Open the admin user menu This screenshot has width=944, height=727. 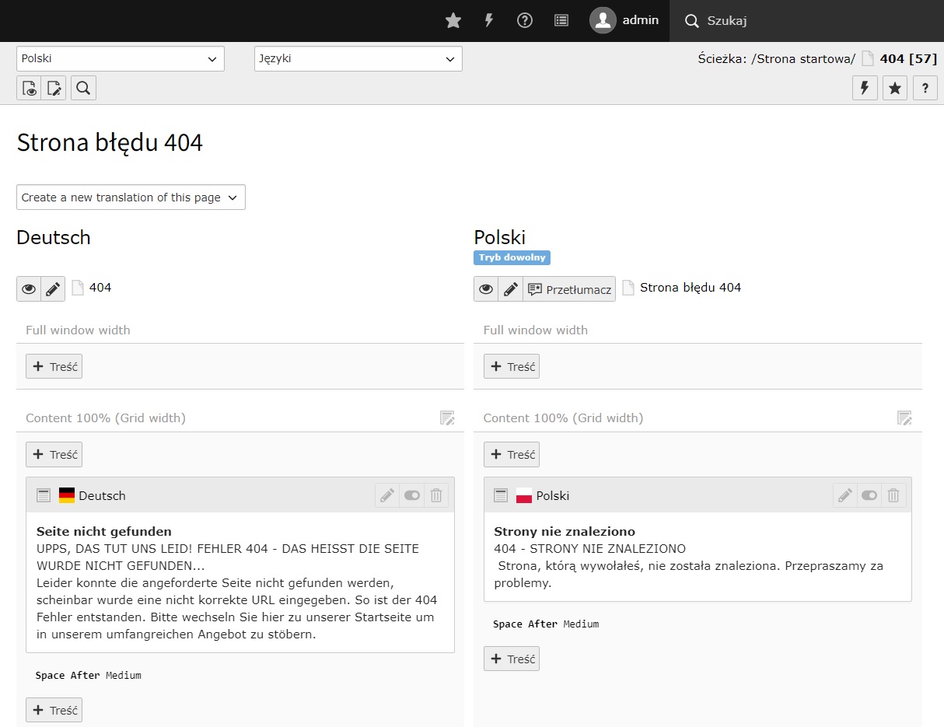click(x=624, y=21)
